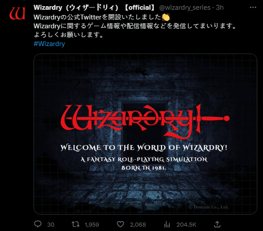
Task: Open the Wizardry【official】display name
Action: click(x=95, y=8)
